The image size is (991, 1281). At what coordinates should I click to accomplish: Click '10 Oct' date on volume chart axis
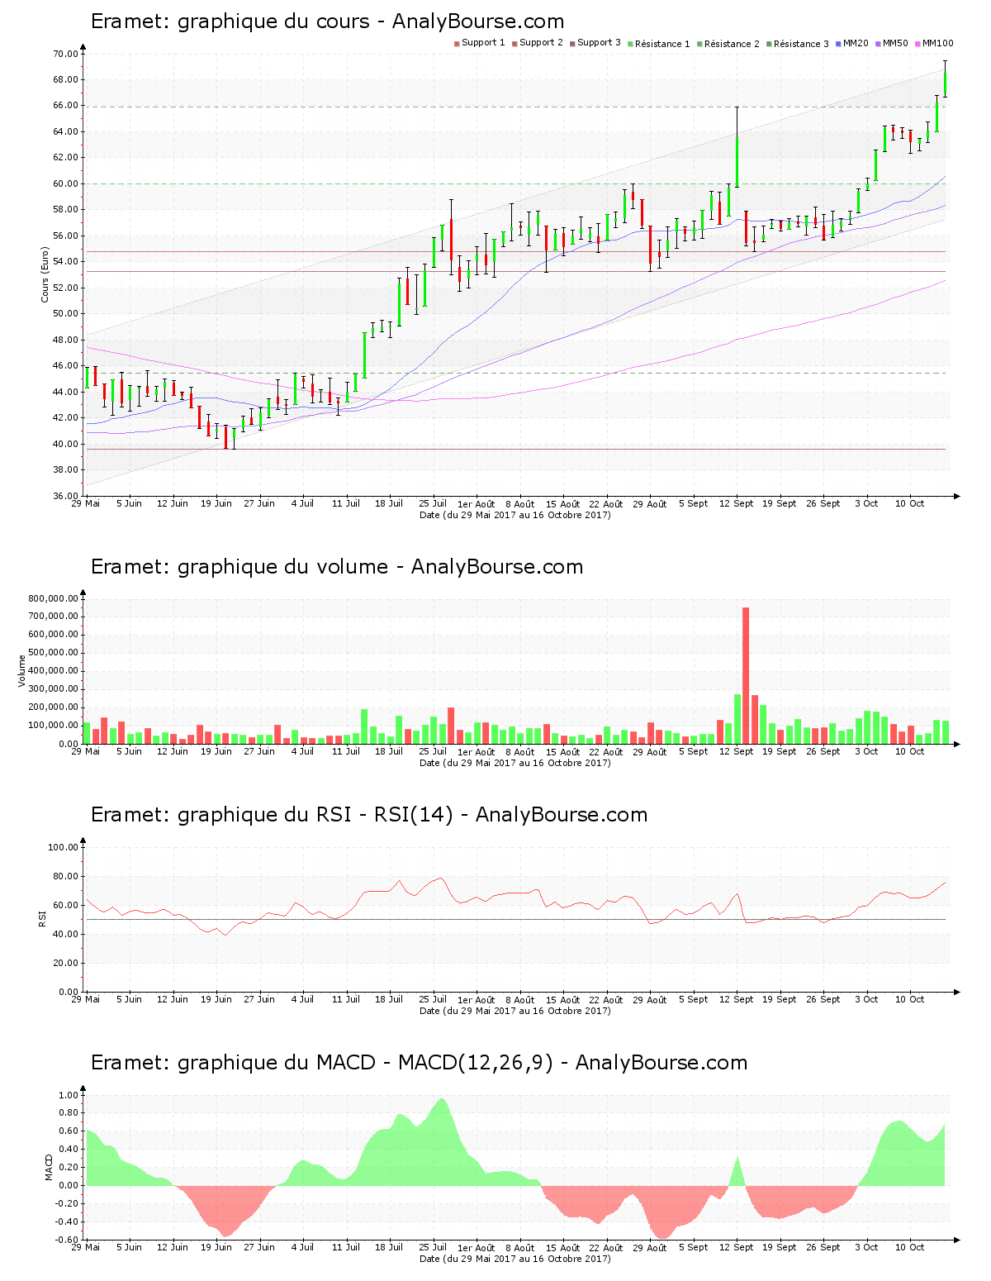(910, 751)
